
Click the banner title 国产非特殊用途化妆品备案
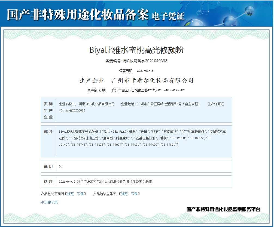click(78, 14)
